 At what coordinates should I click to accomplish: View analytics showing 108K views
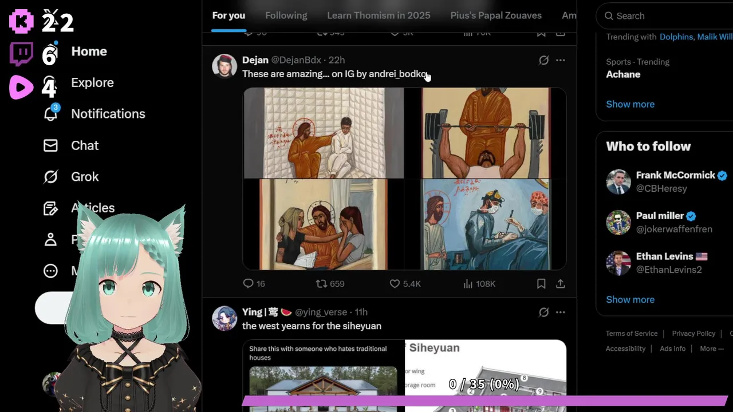click(x=479, y=284)
